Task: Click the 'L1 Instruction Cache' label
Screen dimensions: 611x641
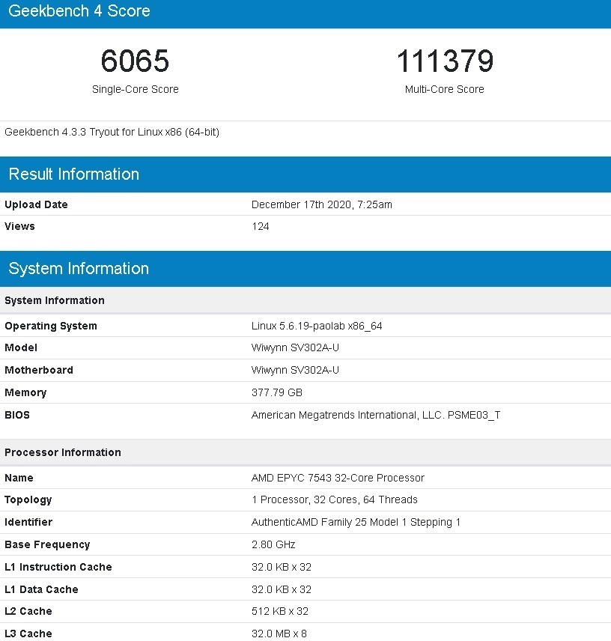Action: pos(58,567)
